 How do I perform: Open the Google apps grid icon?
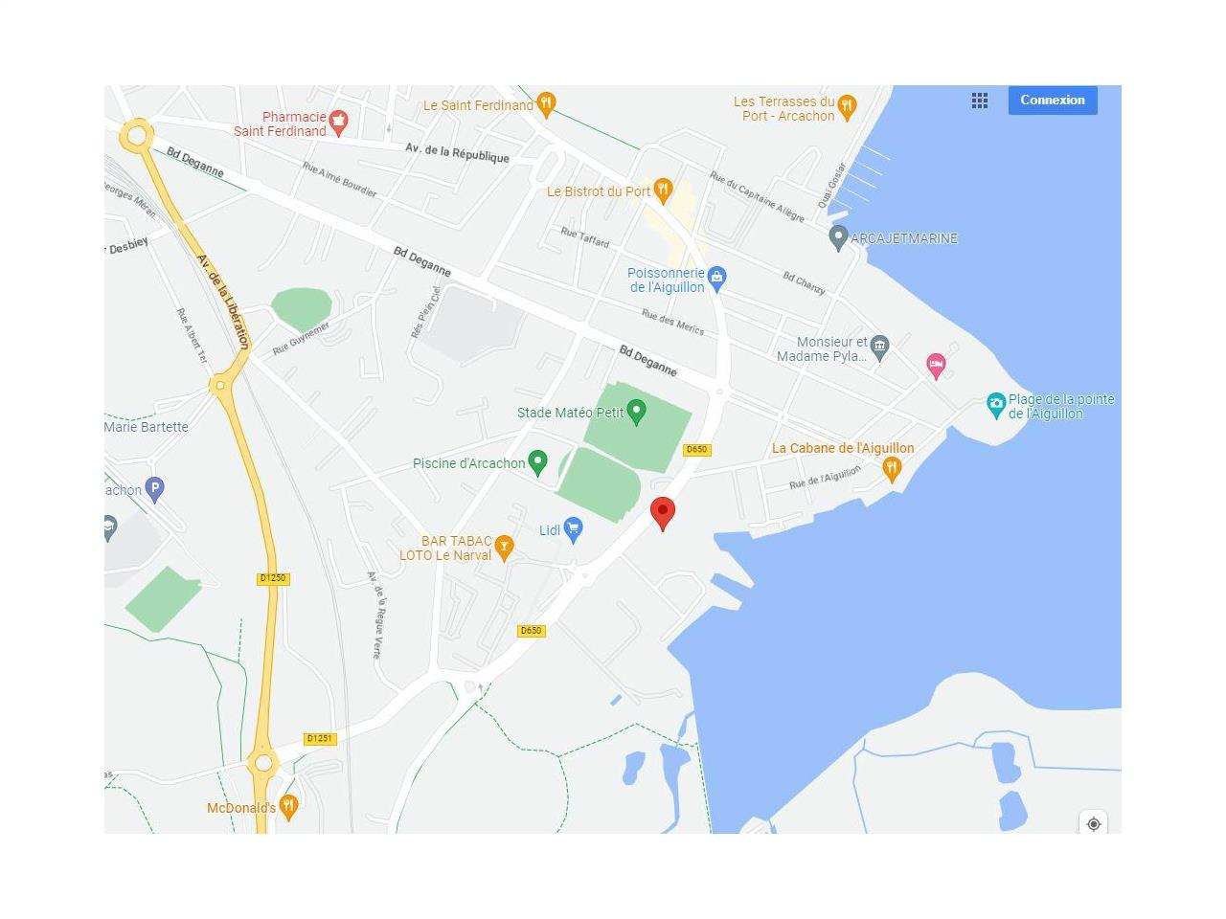point(979,101)
